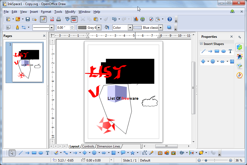Toggle AutoSpellcheck in the standard toolbar
The image size is (247, 165).
click(x=74, y=19)
